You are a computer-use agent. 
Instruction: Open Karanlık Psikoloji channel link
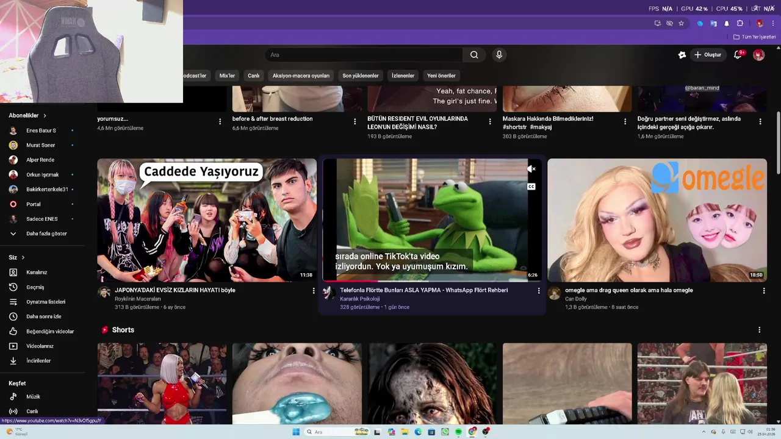[x=359, y=299]
